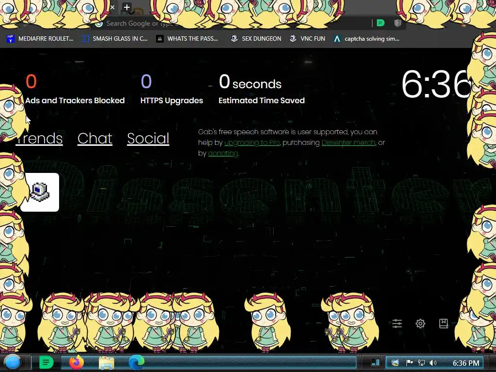Screen dimensions: 496x372
Task: Open captcha solving sim... bookmark
Action: tap(366, 39)
